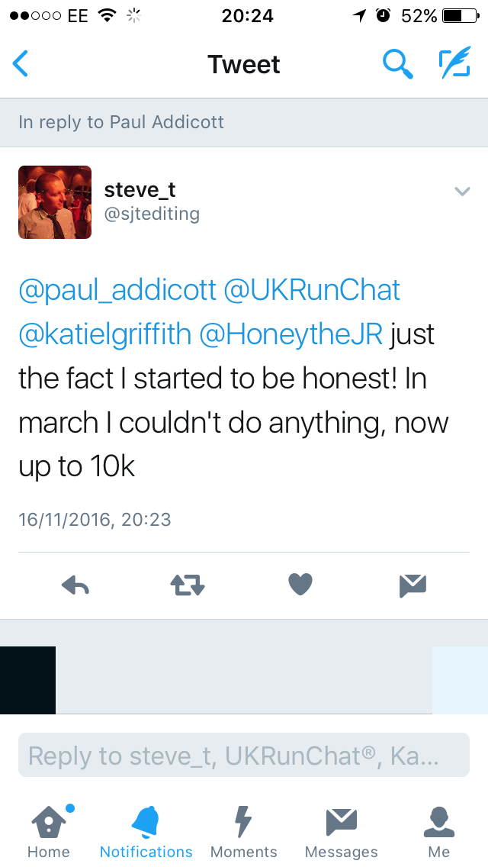This screenshot has width=488, height=867.
Task: Go to Home tab
Action: [48, 832]
